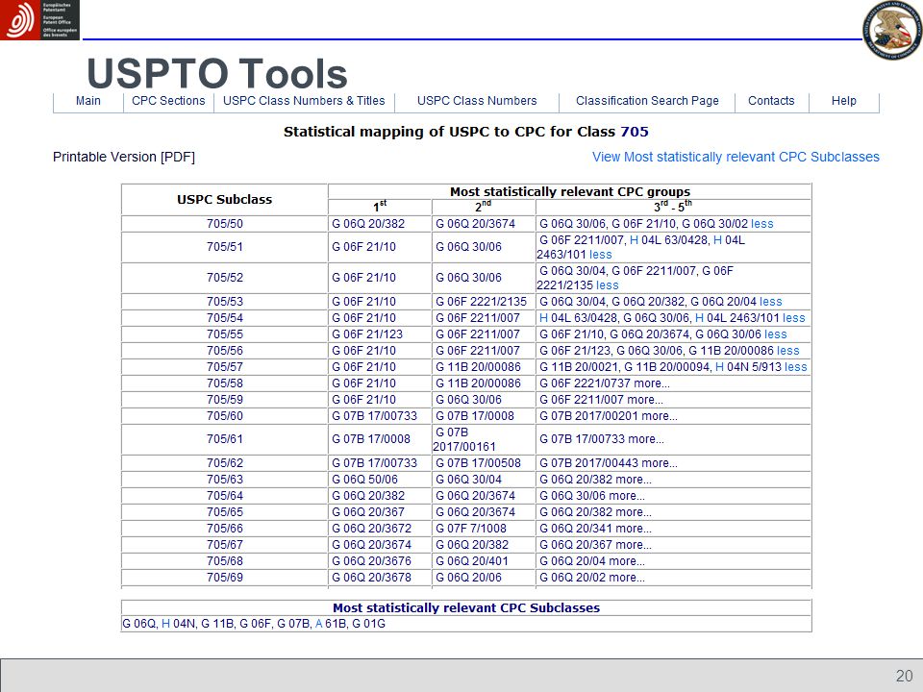This screenshot has height=692, width=923.
Task: Open USPC subclass 705/53
Action: coord(225,301)
